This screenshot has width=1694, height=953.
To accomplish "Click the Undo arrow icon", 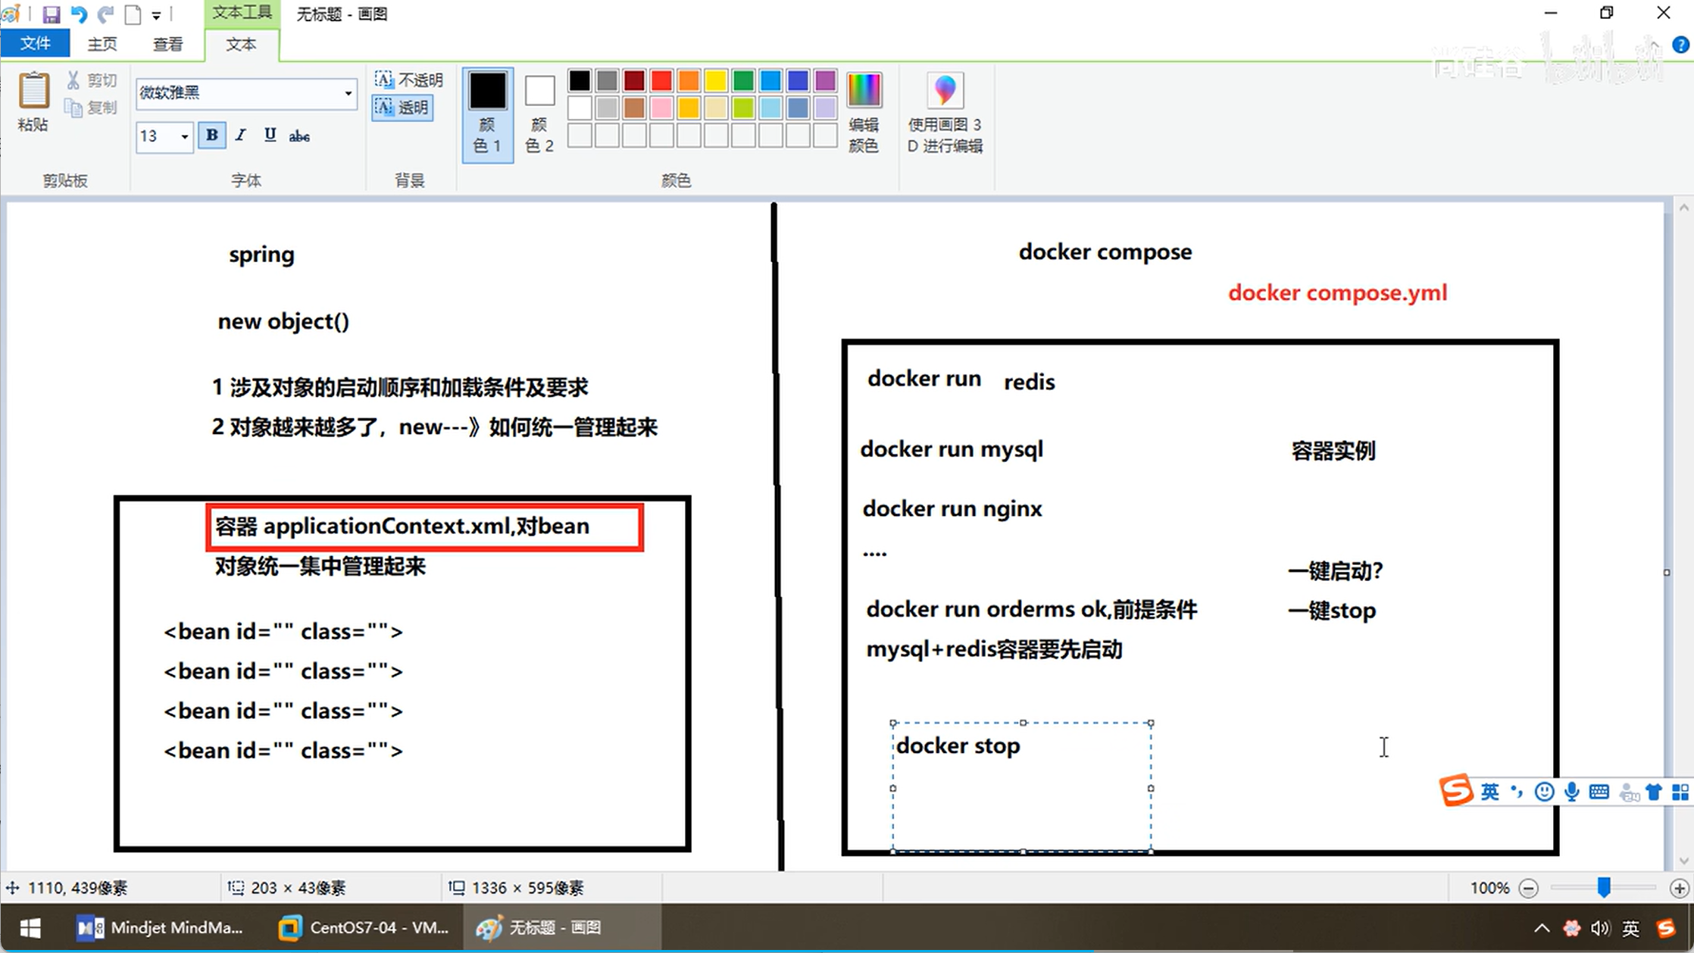I will point(78,14).
